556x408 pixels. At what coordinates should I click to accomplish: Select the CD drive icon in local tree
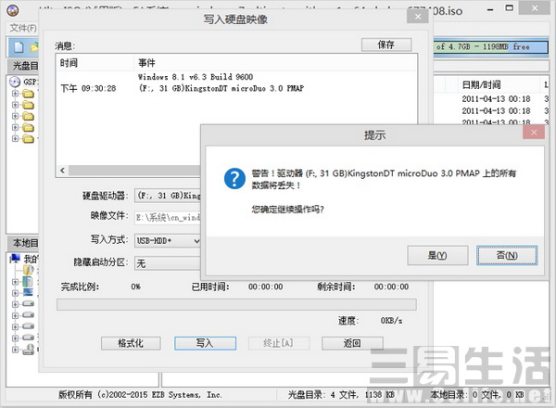click(x=29, y=350)
